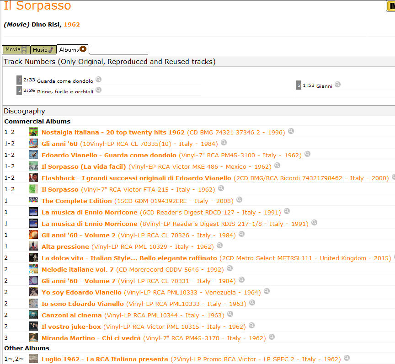Open Flashback - I grandi successi album link
Viewport: 395px width, 364px height.
pos(215,178)
